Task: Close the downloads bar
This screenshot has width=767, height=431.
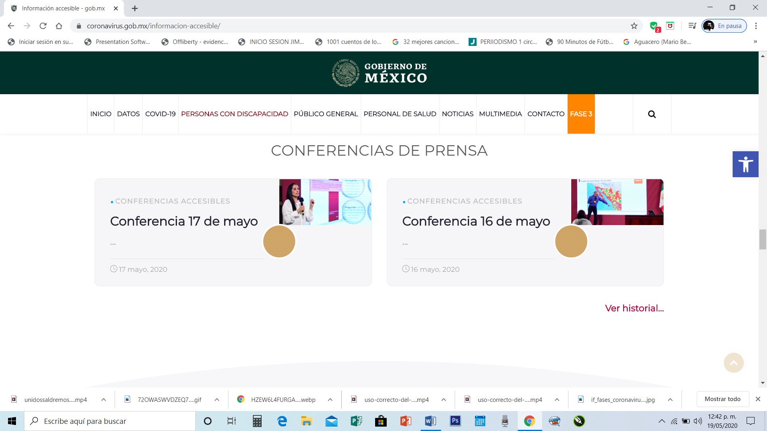Action: point(758,399)
